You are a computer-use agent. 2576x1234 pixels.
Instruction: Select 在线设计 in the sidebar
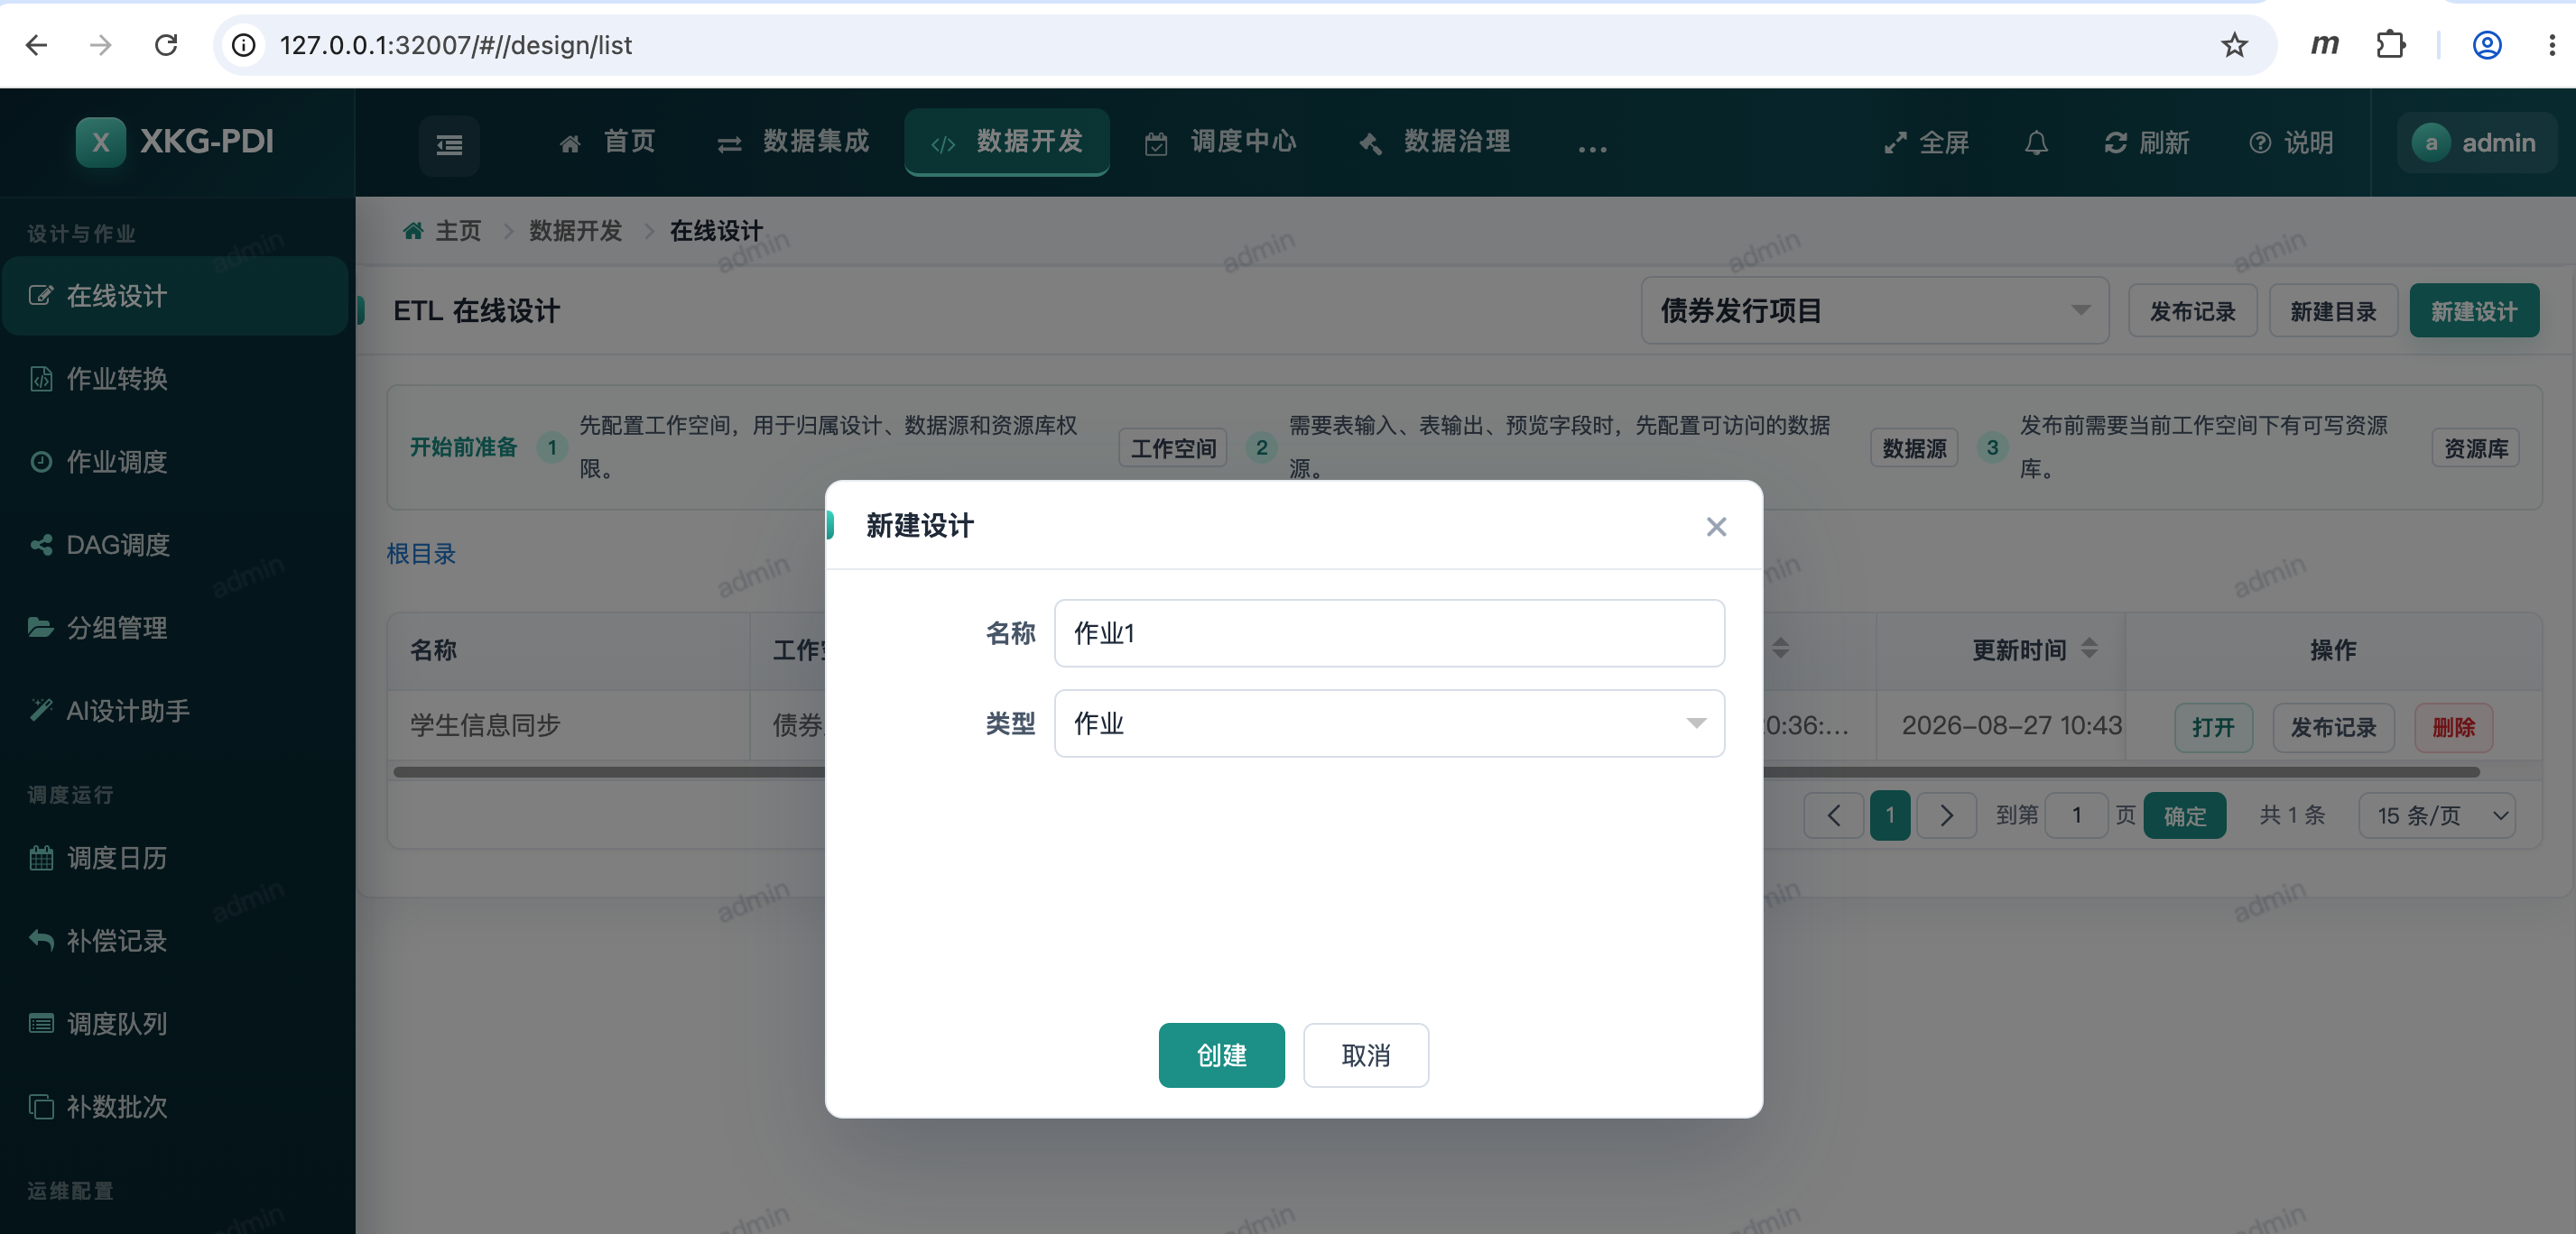pyautogui.click(x=175, y=296)
